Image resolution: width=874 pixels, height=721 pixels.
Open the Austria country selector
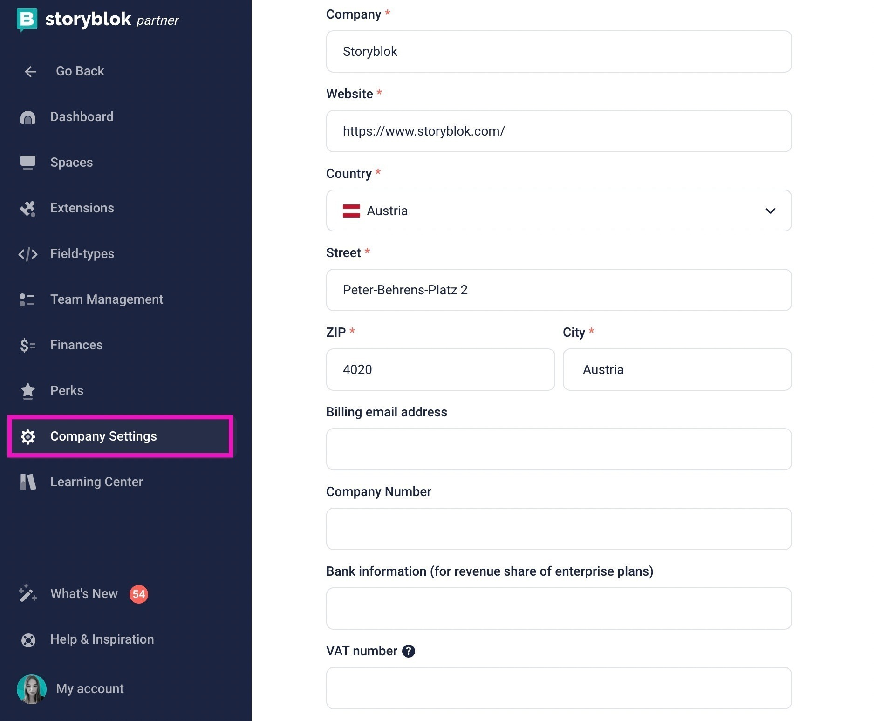tap(559, 211)
